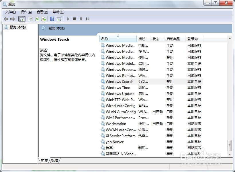Click the Stop Service square icon

(75, 19)
